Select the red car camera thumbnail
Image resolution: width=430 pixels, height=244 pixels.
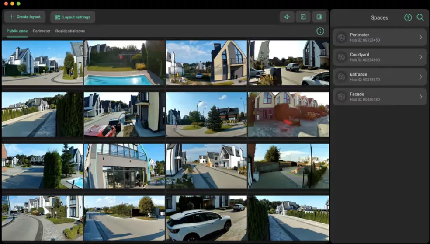(x=124, y=115)
